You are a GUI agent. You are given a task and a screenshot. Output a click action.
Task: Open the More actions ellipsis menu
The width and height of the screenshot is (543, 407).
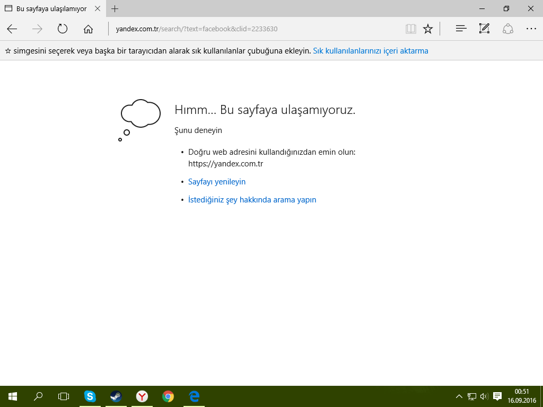coord(531,29)
